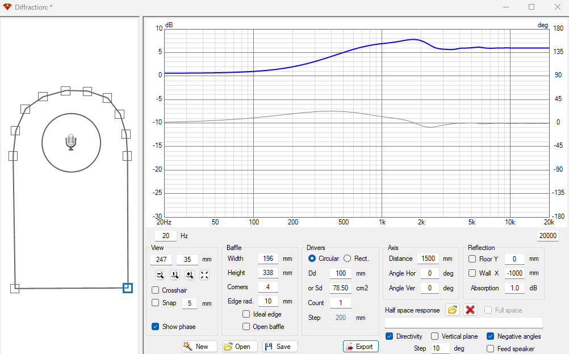Screen dimensions: 569x354
Task: Enable the Snap checkbox
Action: [x=156, y=302]
